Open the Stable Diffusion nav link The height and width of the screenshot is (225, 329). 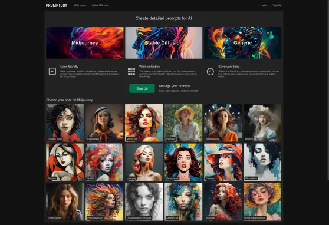pos(100,5)
